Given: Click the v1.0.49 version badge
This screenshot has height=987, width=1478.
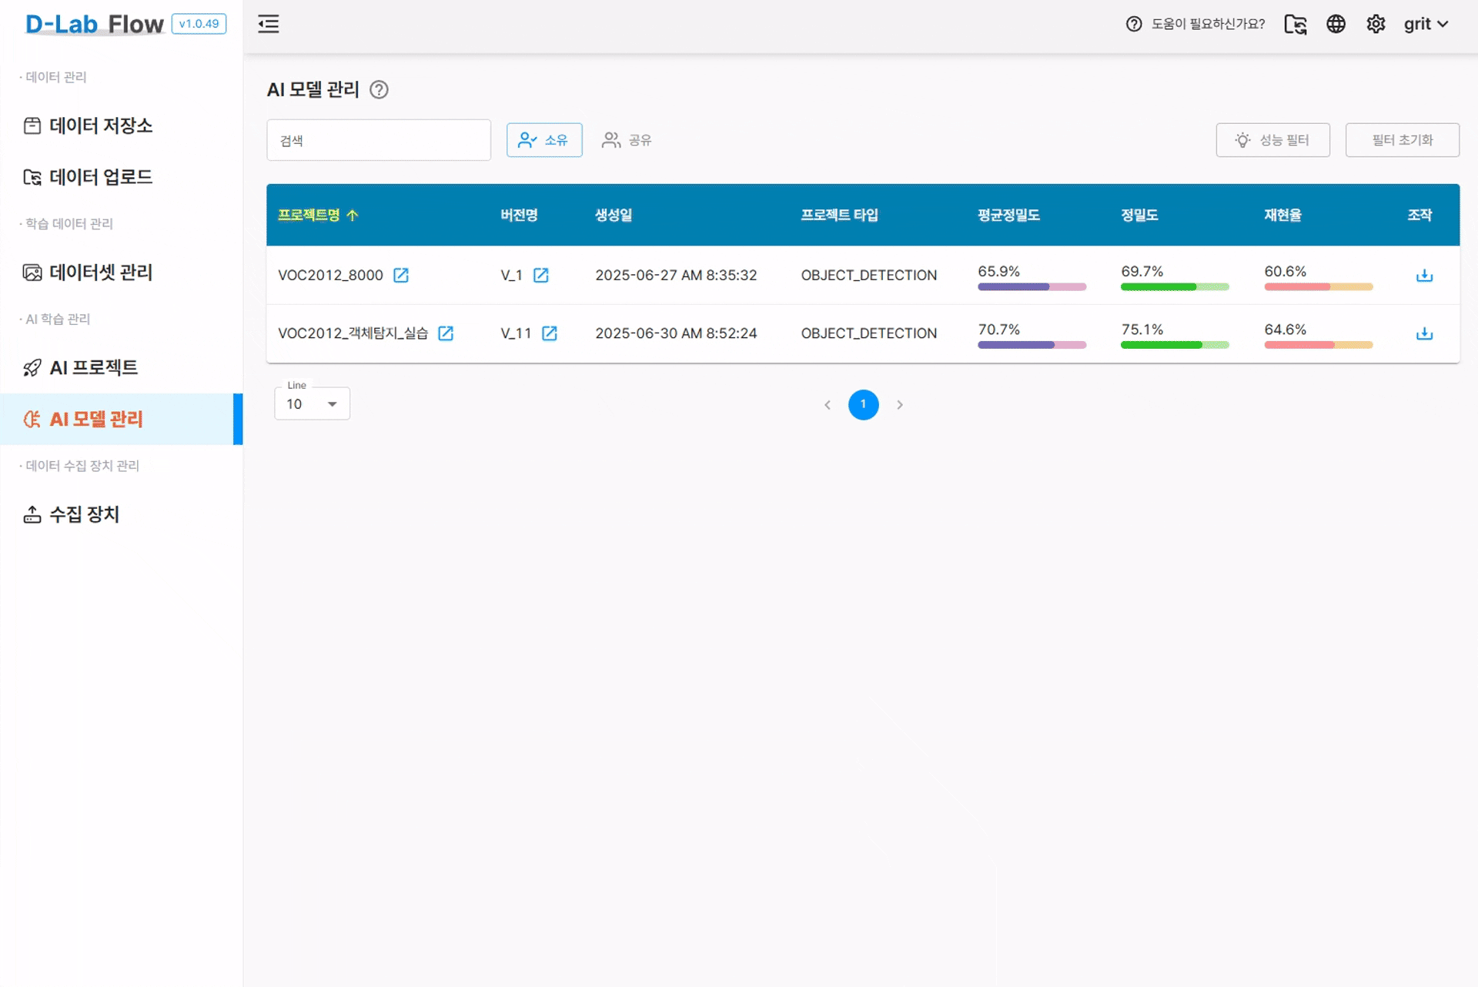Looking at the screenshot, I should (x=199, y=24).
